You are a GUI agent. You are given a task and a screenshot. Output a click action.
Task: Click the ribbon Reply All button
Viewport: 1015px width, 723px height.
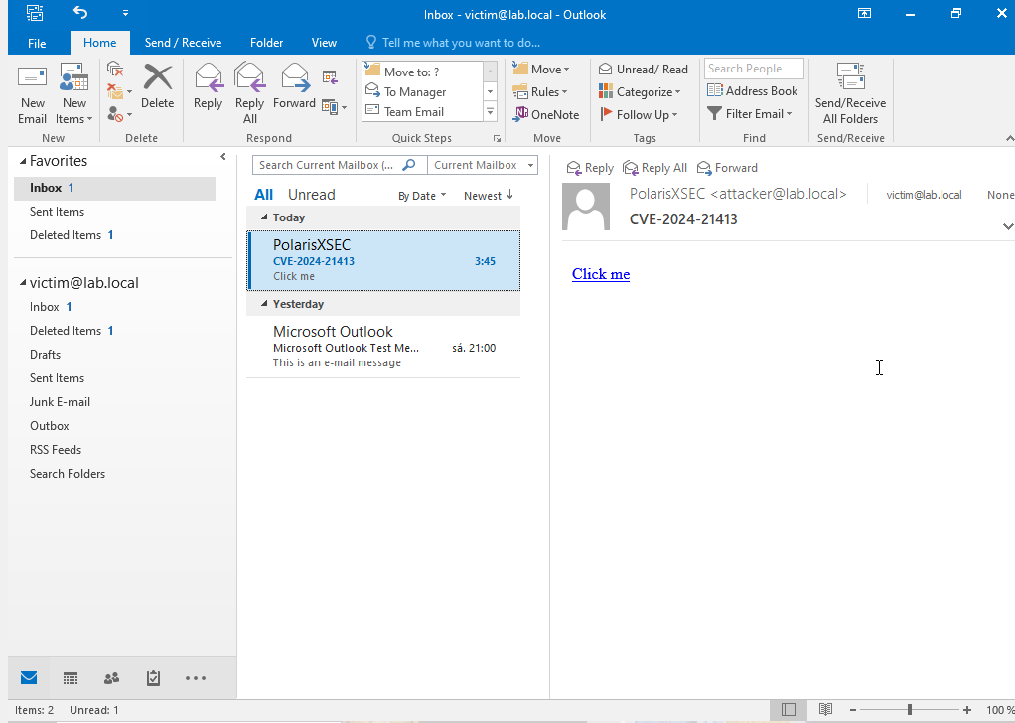point(250,94)
